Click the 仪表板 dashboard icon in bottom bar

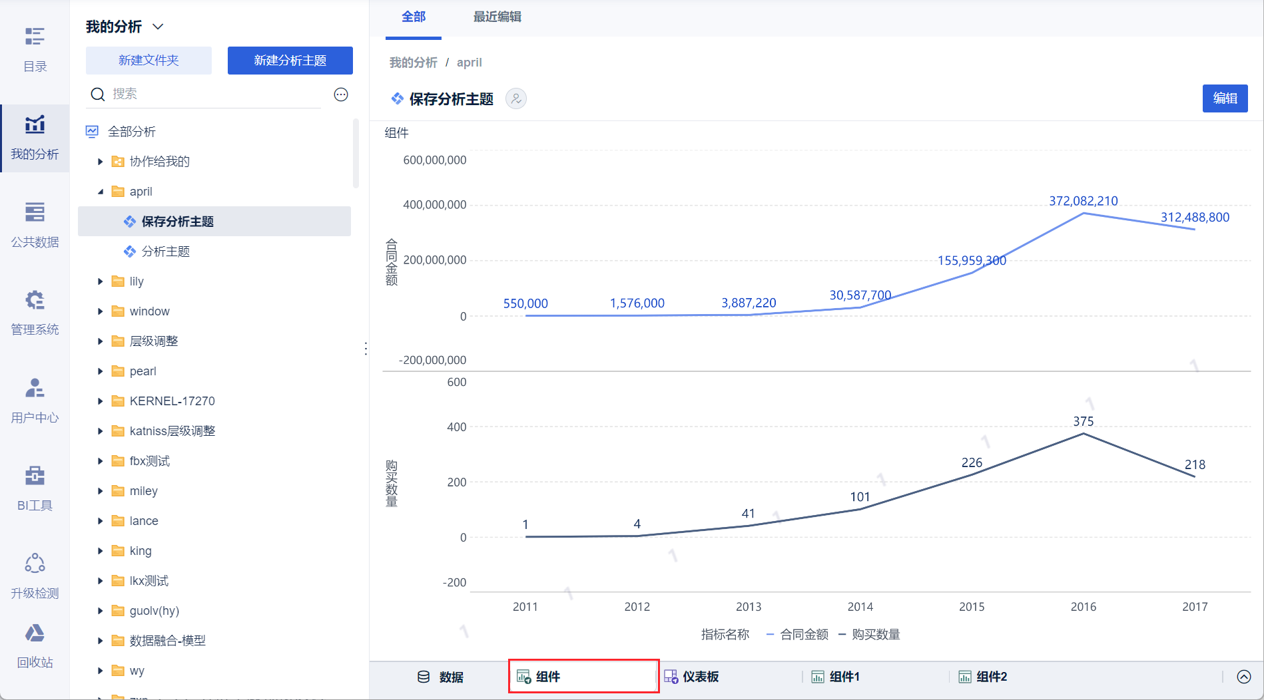tap(671, 677)
